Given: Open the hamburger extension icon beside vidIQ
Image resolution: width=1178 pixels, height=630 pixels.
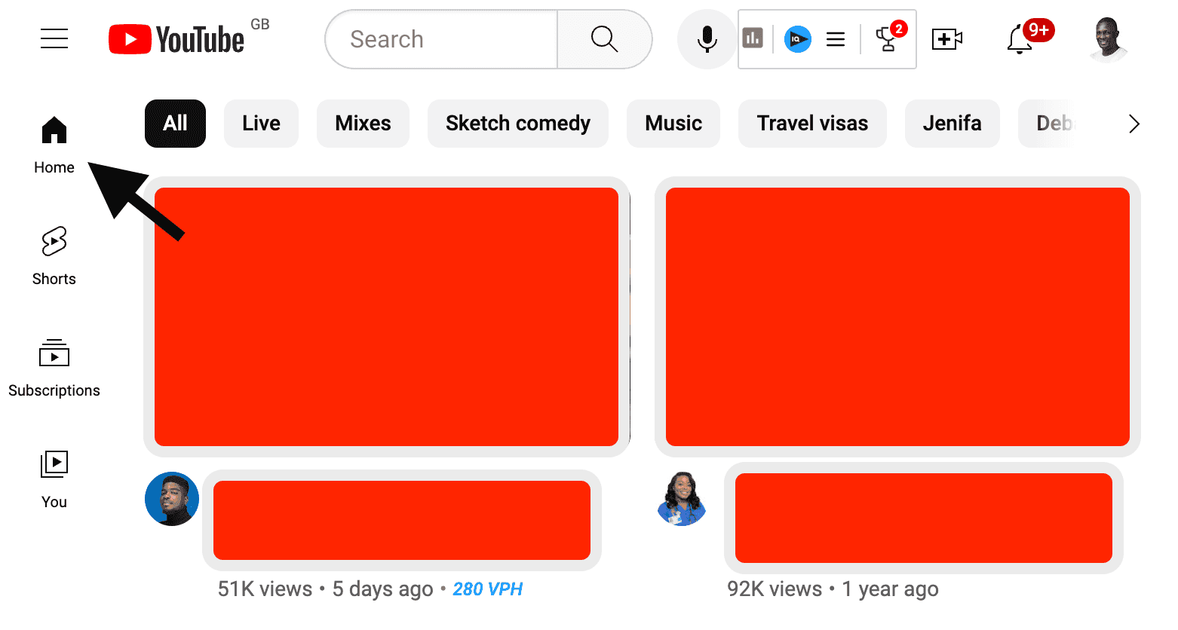Looking at the screenshot, I should tap(836, 39).
